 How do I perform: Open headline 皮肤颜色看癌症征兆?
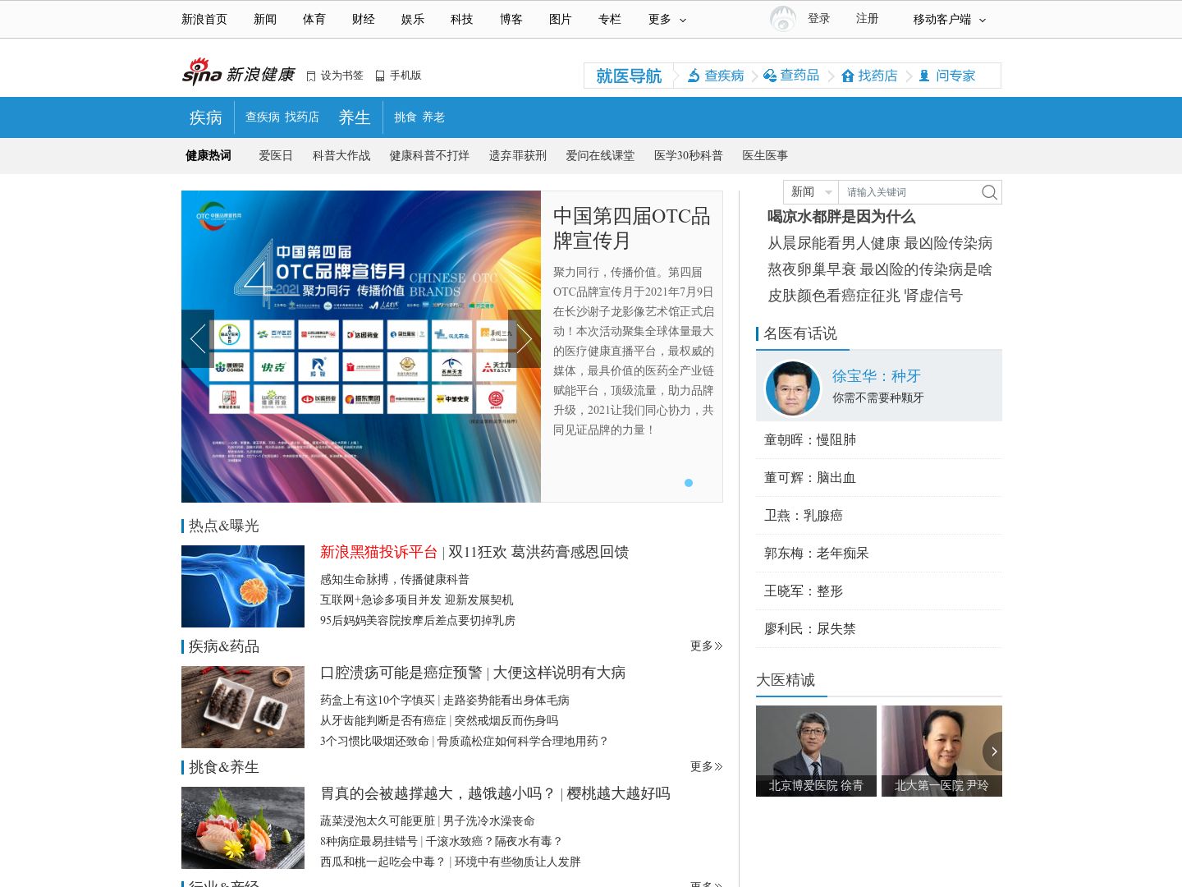click(834, 296)
